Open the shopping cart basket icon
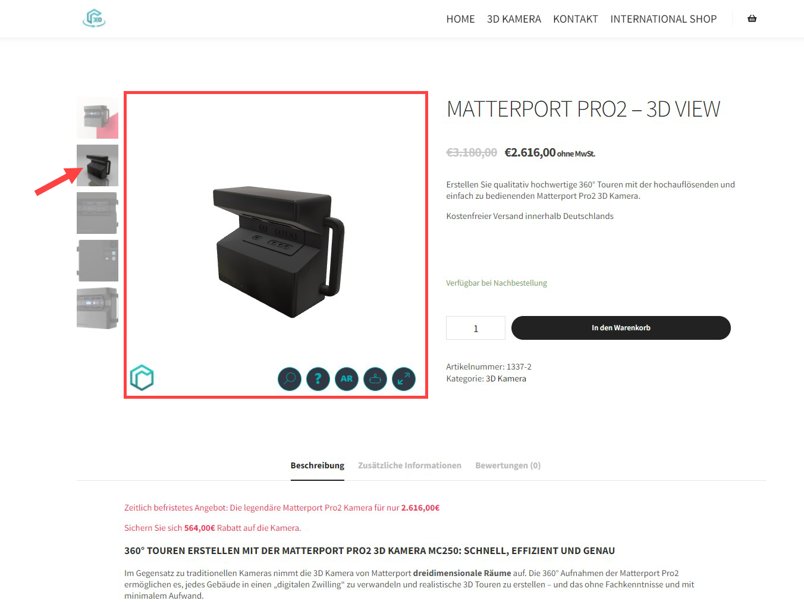The width and height of the screenshot is (804, 607). pos(752,18)
